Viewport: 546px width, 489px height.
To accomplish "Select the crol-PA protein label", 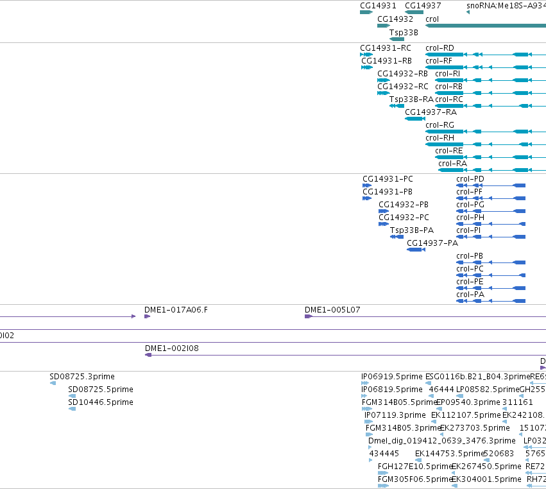I will pyautogui.click(x=470, y=295).
